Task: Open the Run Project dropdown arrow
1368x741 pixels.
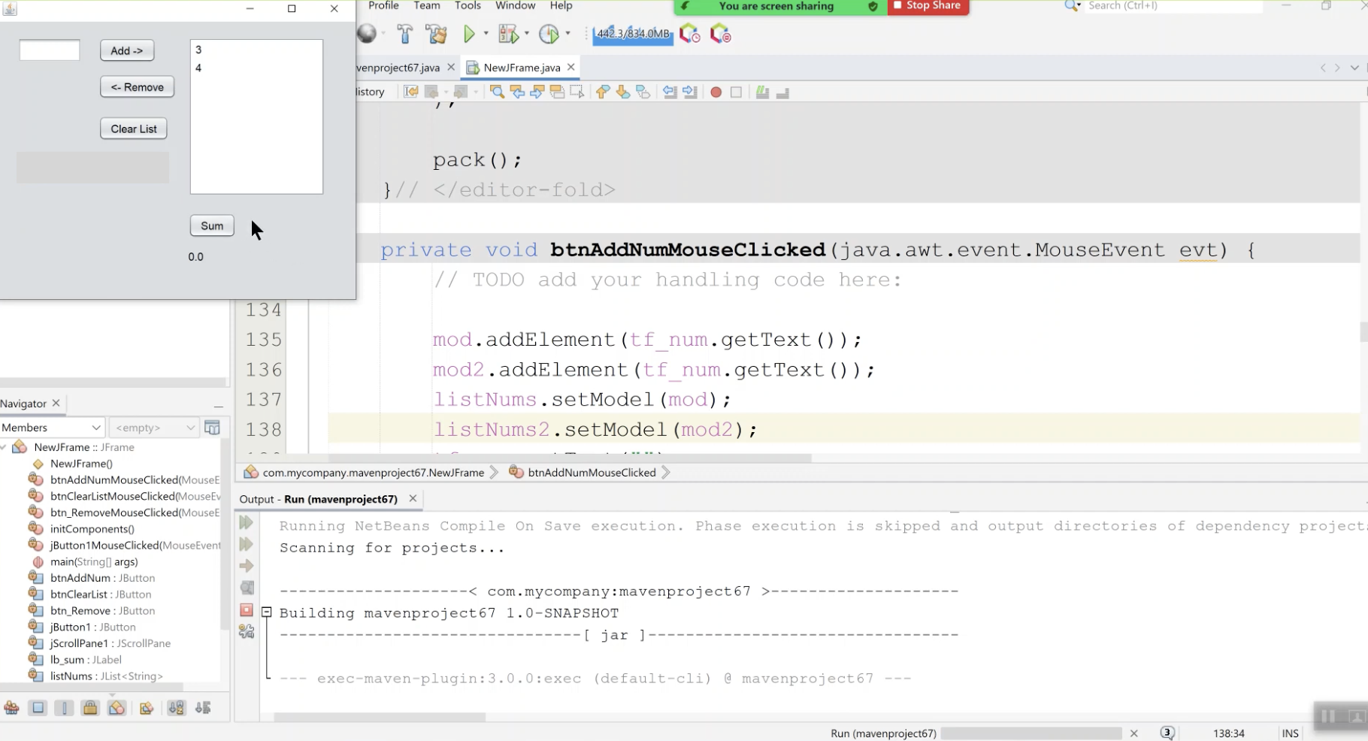Action: pos(486,34)
